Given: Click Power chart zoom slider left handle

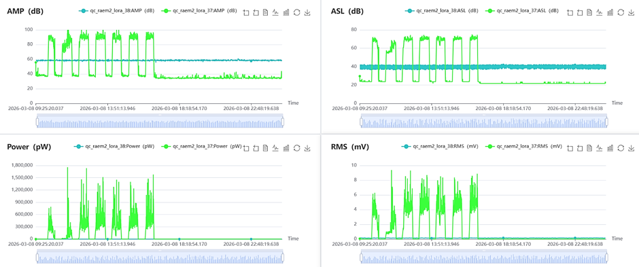Looking at the screenshot, I should click(37, 257).
